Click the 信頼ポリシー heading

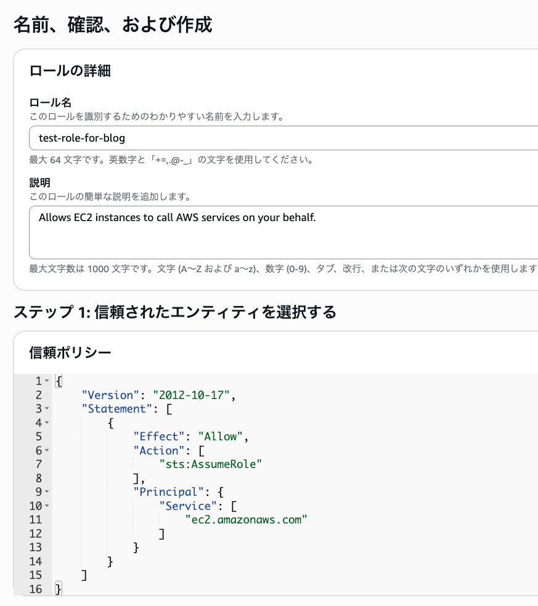70,353
